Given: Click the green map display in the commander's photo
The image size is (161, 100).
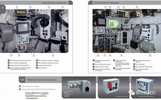Looking at the screenshot, I should click(114, 24).
